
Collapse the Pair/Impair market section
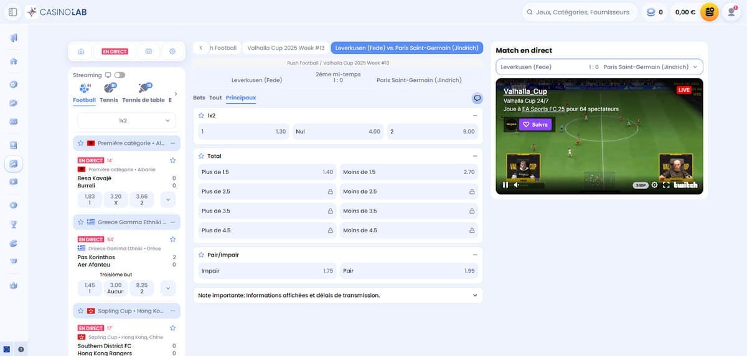[x=475, y=255]
